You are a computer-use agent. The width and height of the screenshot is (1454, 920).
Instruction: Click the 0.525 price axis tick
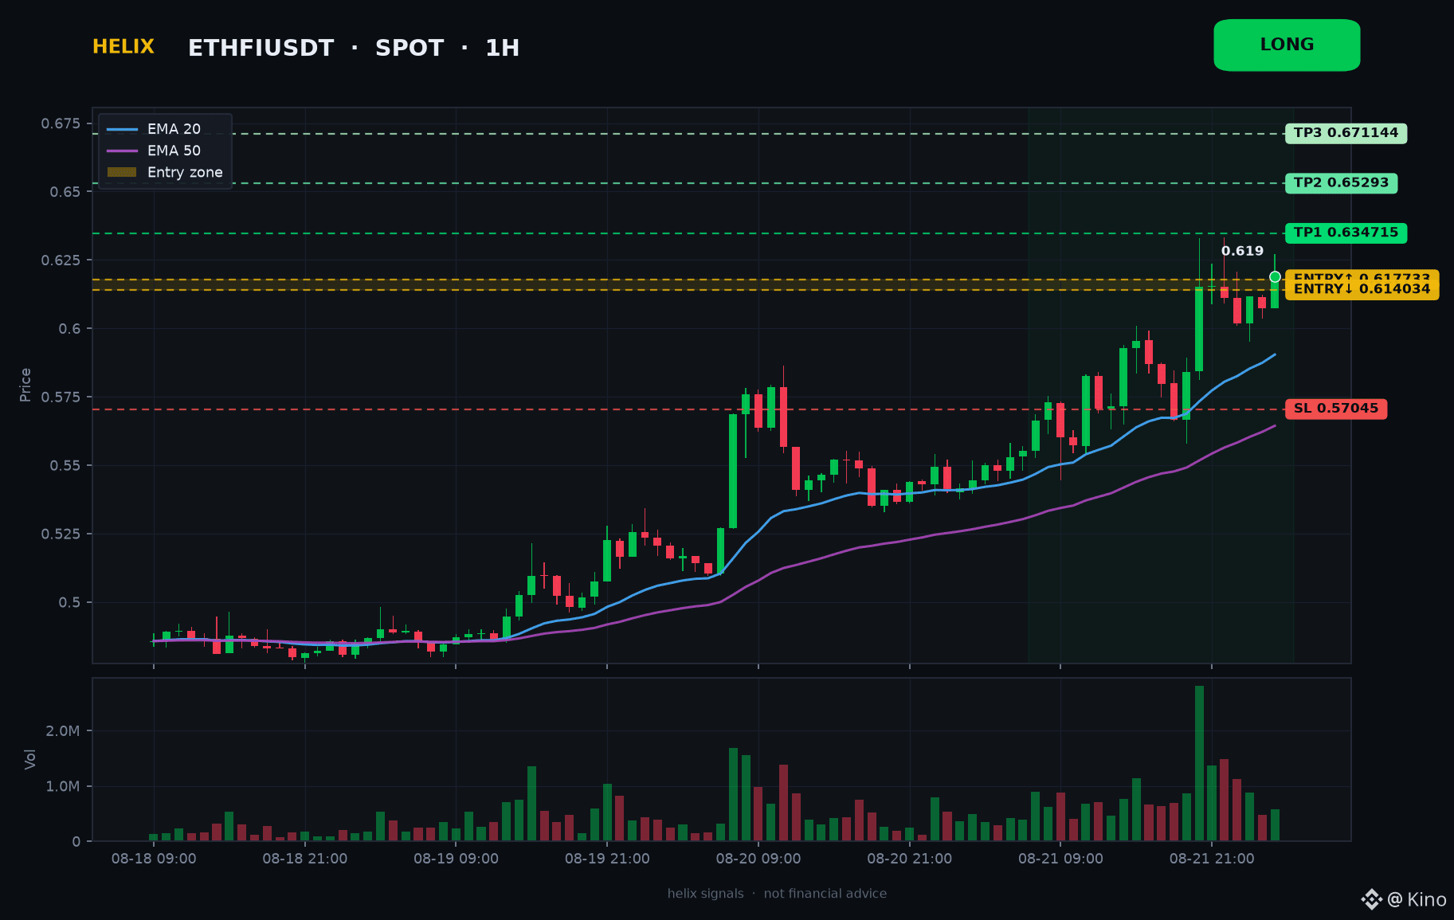click(x=61, y=534)
